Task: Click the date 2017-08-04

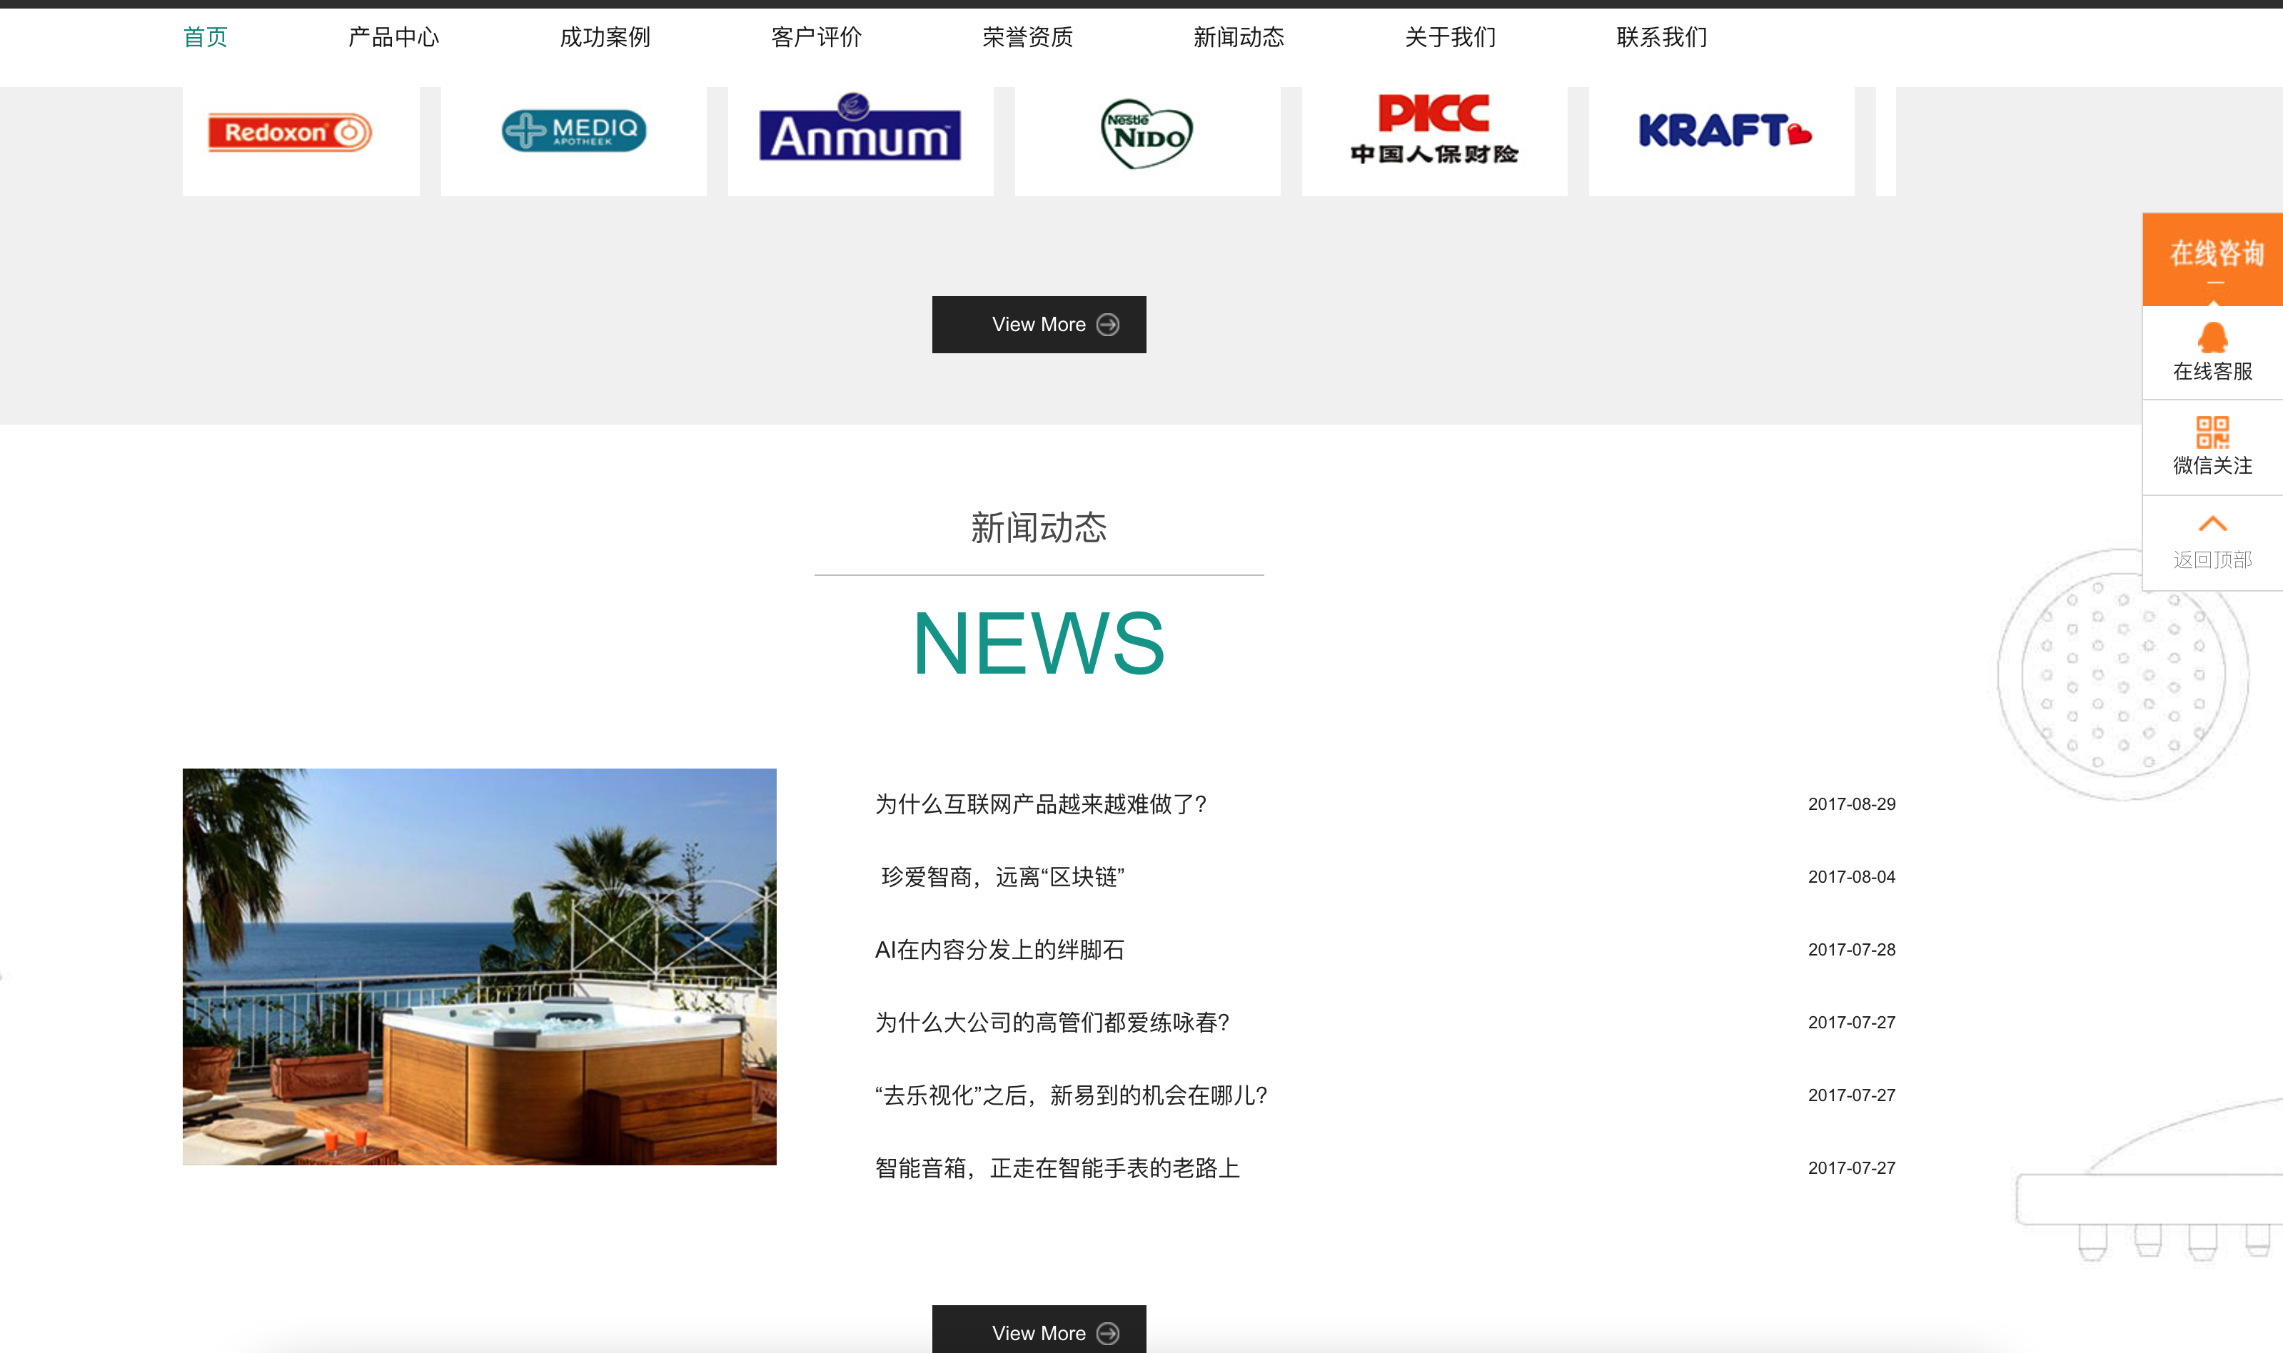Action: pos(1852,877)
